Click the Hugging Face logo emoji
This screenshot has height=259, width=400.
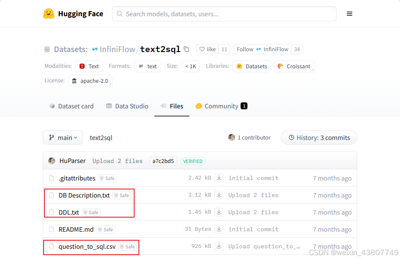point(49,14)
